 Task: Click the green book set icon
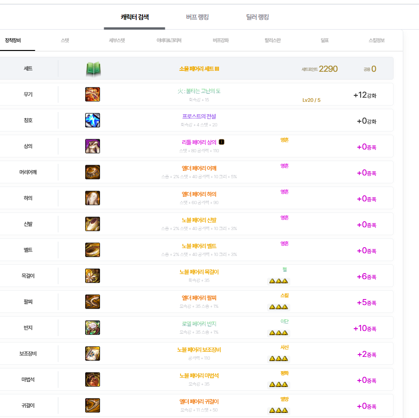tap(93, 69)
